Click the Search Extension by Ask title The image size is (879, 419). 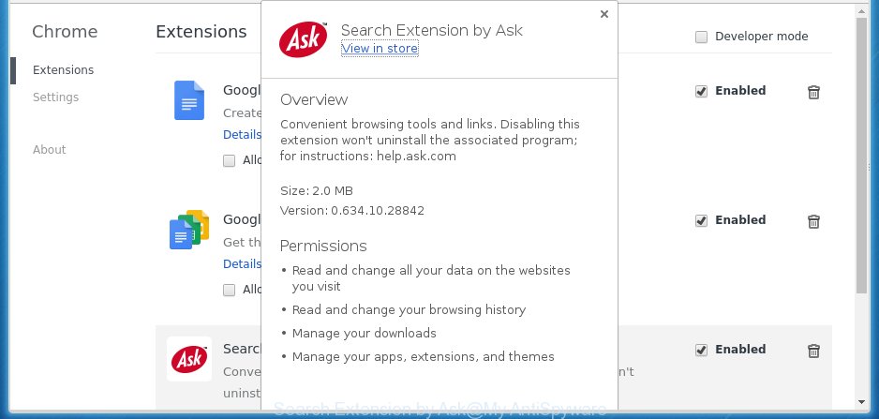tap(432, 30)
